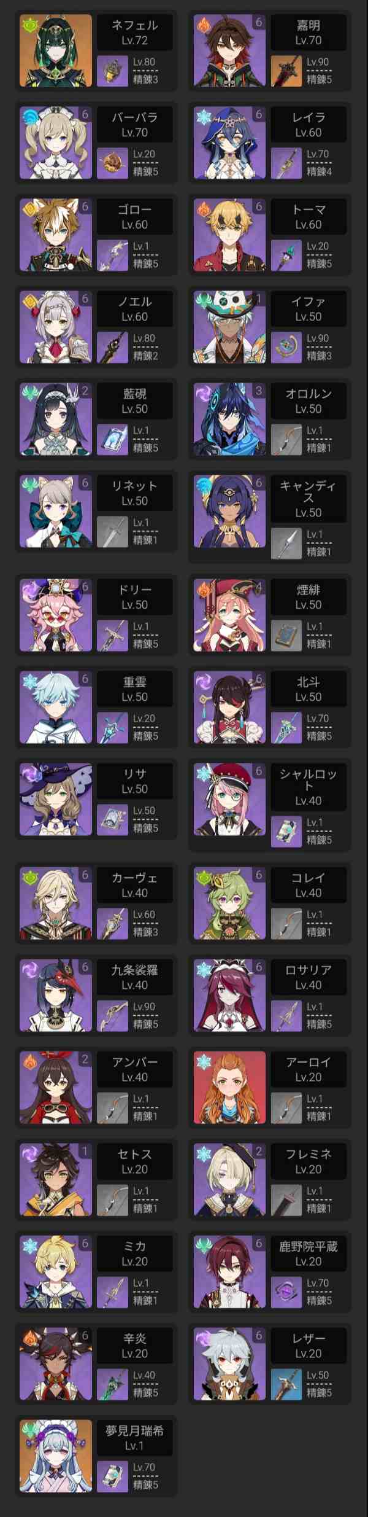Select ドリー's claymore weapon icon
This screenshot has height=1517, width=368.
(112, 636)
